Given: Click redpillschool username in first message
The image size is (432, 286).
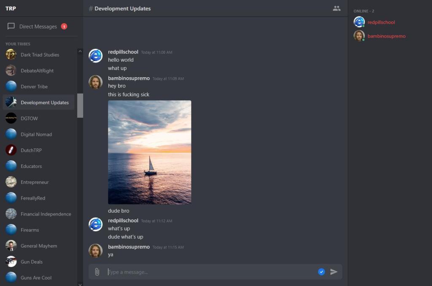Looking at the screenshot, I should coord(123,52).
